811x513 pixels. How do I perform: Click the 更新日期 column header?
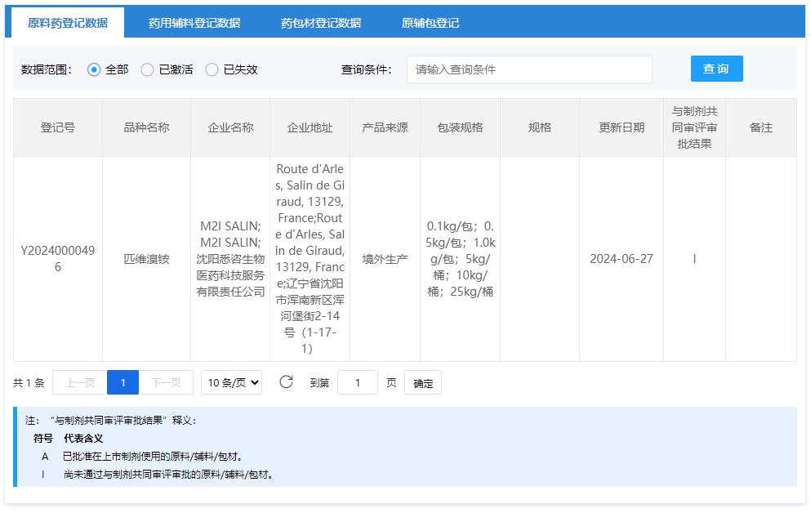tap(622, 127)
